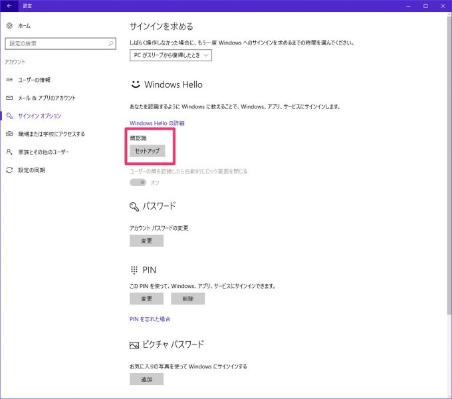452x399 pixels.
Task: Close the settings window
Action: (443, 6)
